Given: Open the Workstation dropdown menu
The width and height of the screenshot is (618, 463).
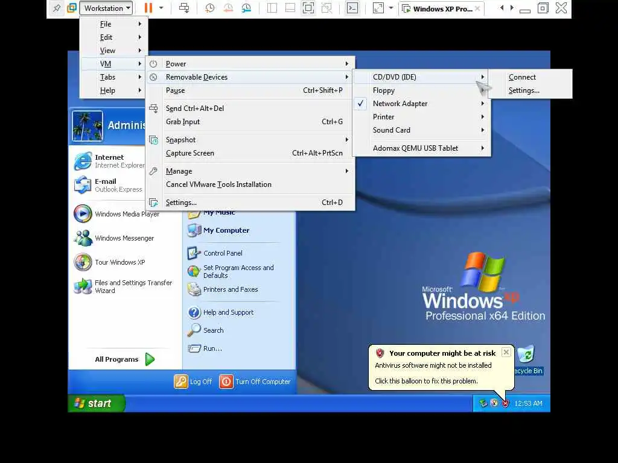Looking at the screenshot, I should pos(106,8).
